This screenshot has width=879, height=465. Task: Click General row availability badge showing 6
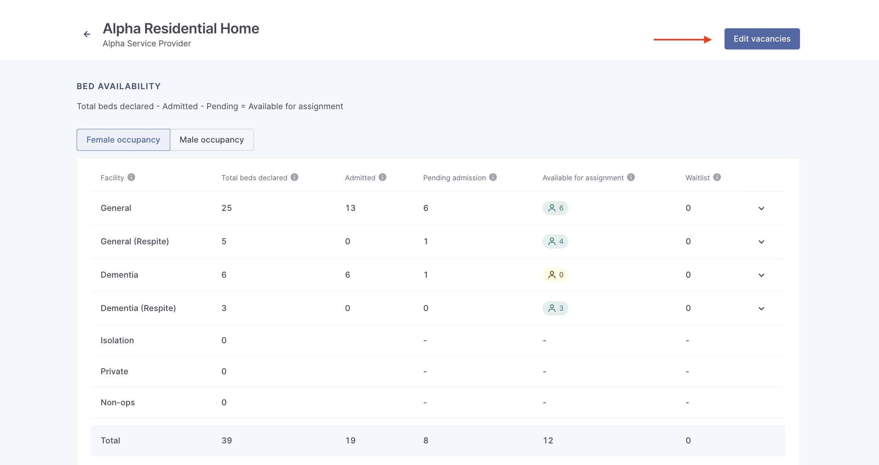(555, 208)
